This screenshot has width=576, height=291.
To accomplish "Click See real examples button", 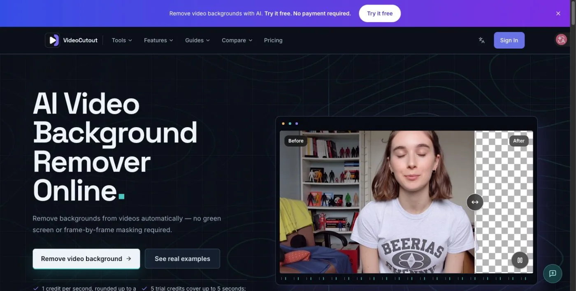I will tap(182, 259).
